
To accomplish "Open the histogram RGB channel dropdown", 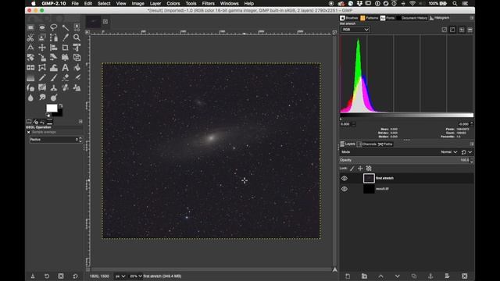I will [355, 30].
